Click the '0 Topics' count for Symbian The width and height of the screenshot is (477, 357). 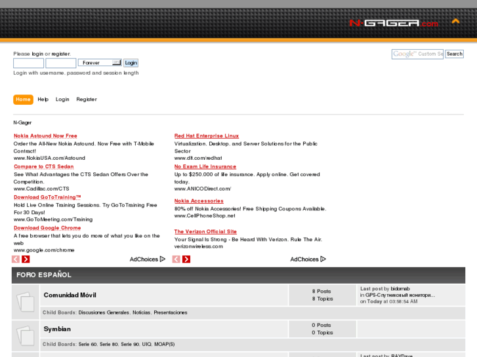pos(322,333)
